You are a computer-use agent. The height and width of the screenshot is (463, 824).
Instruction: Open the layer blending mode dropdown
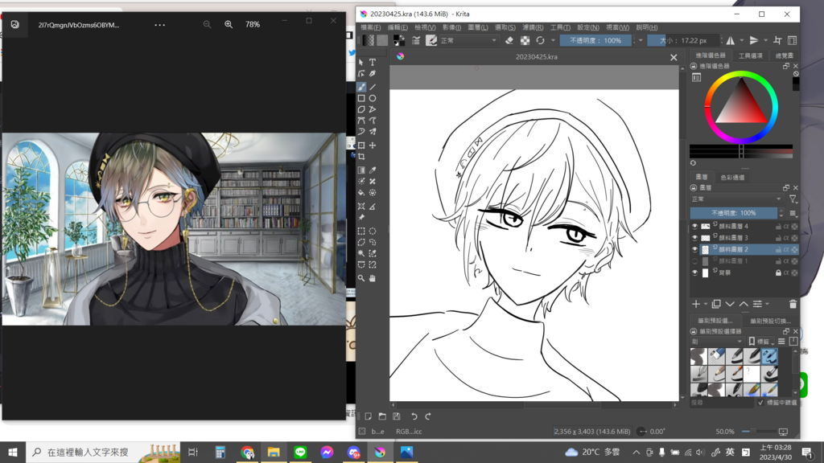737,199
